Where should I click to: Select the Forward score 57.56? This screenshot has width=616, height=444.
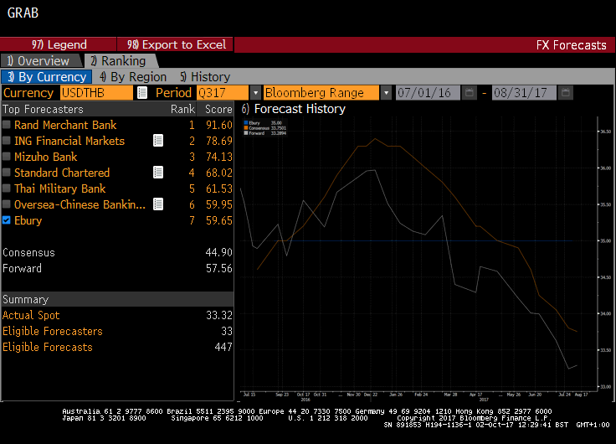(x=218, y=268)
